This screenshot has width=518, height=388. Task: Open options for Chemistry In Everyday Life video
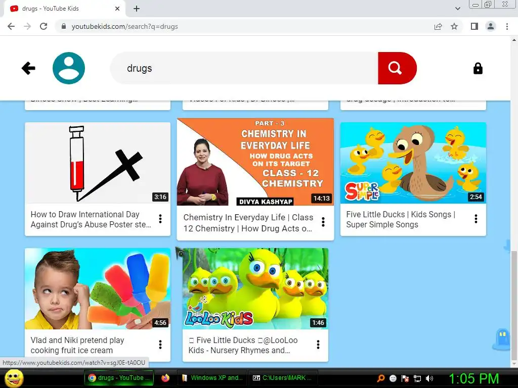click(x=323, y=222)
